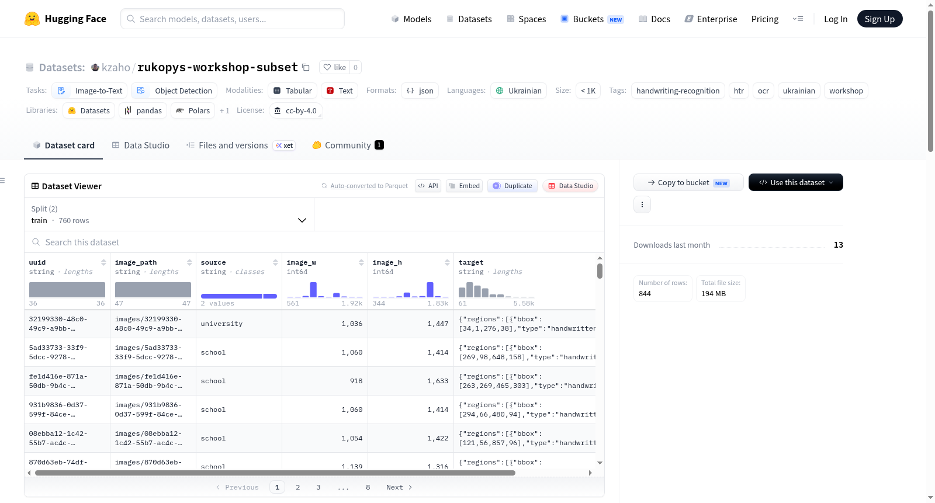Click the Polars library tag

pyautogui.click(x=193, y=110)
